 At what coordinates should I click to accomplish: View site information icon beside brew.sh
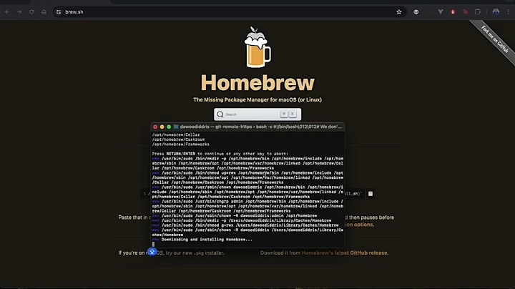[59, 12]
